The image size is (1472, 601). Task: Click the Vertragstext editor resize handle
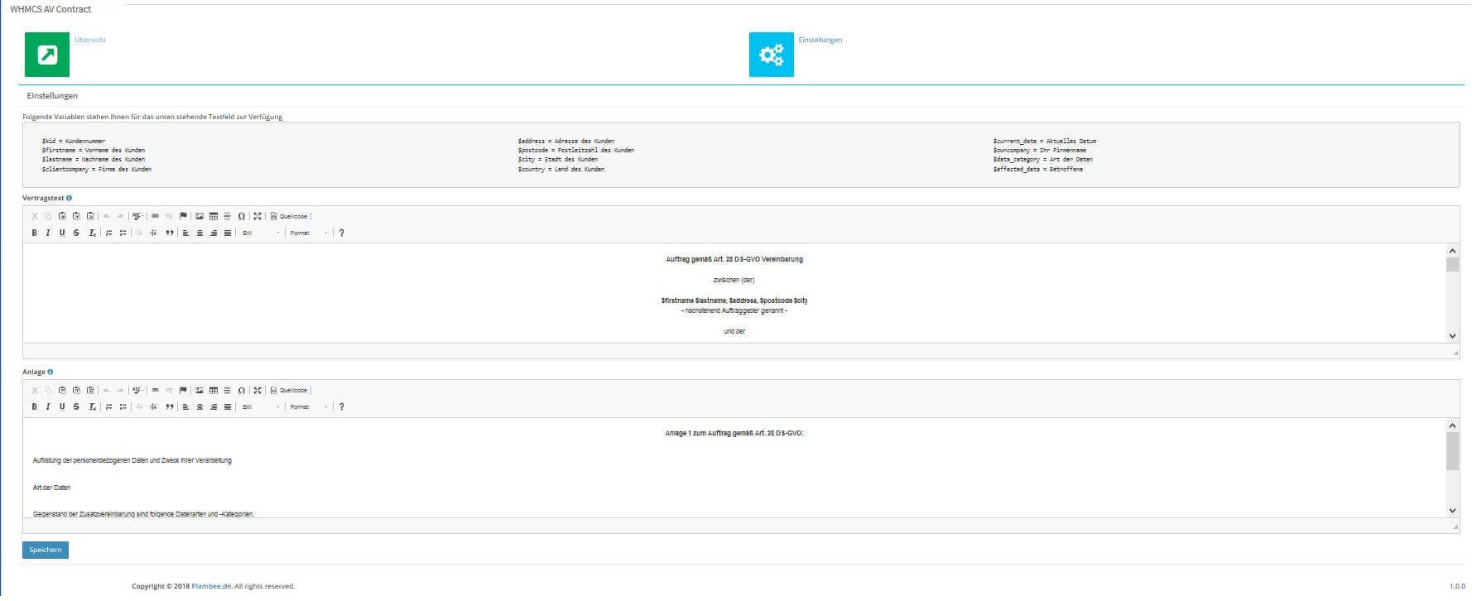click(x=1455, y=353)
